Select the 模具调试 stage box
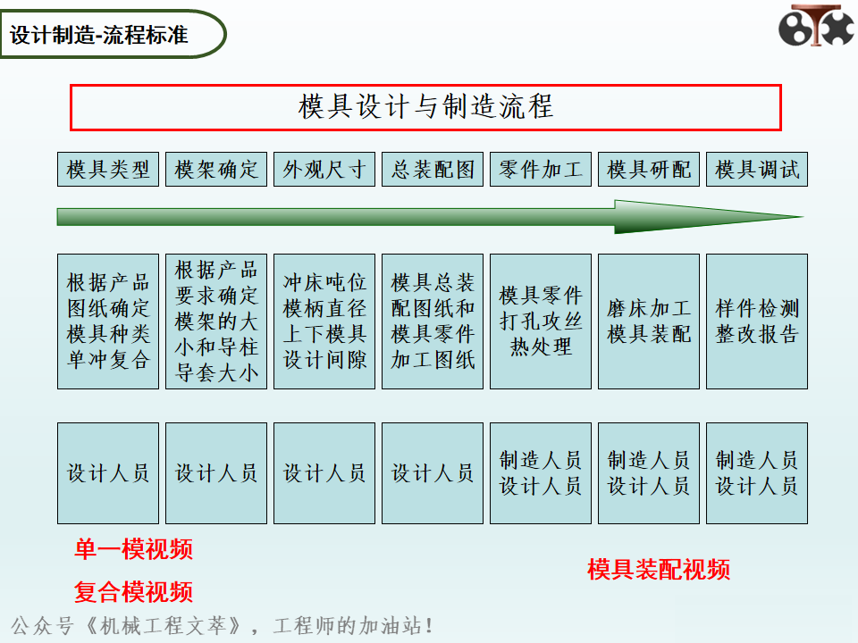This screenshot has height=643, width=858. point(757,170)
